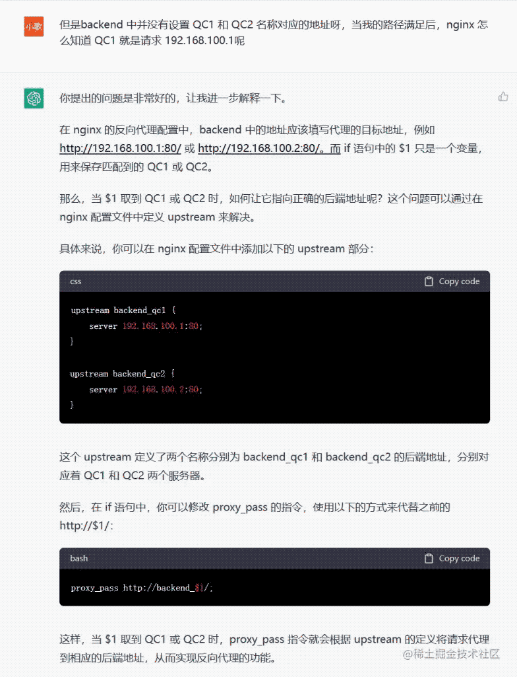The width and height of the screenshot is (517, 677).
Task: Click the http://$1/ text in the reply
Action: (86, 526)
